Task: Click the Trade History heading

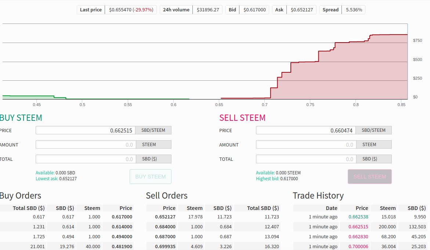Action: point(318,195)
